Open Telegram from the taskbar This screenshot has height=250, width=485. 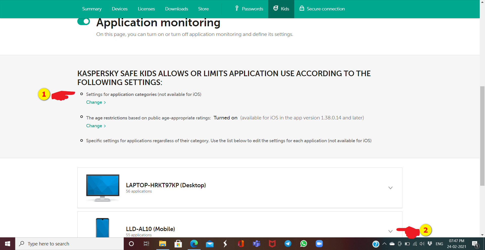[x=288, y=244]
